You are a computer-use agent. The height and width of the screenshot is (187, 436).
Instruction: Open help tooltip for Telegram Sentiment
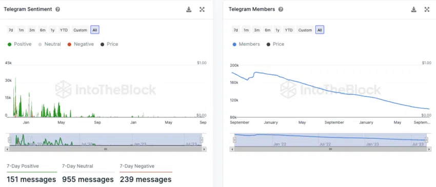click(x=57, y=9)
